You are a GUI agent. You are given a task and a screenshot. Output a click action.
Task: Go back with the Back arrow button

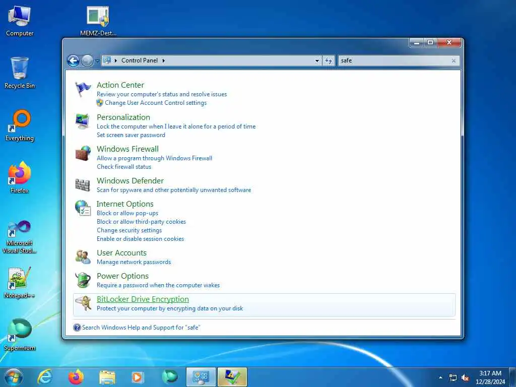pyautogui.click(x=73, y=60)
